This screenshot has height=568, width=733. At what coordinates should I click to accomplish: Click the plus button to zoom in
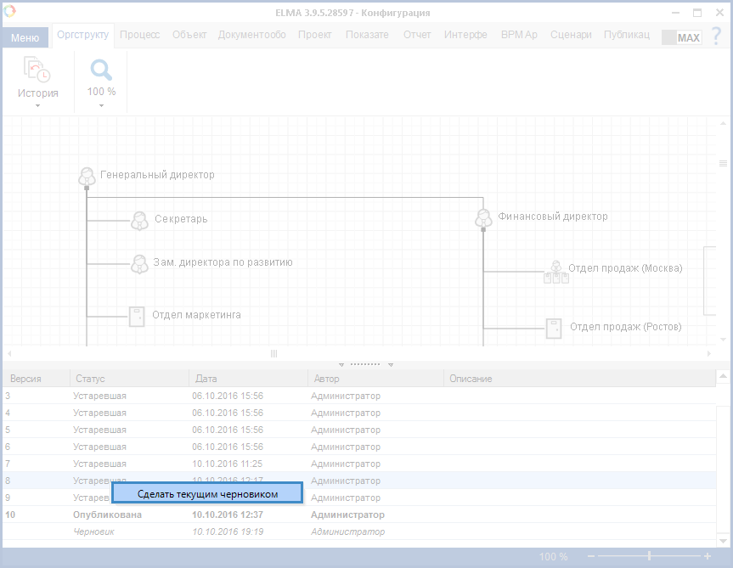[x=707, y=556]
